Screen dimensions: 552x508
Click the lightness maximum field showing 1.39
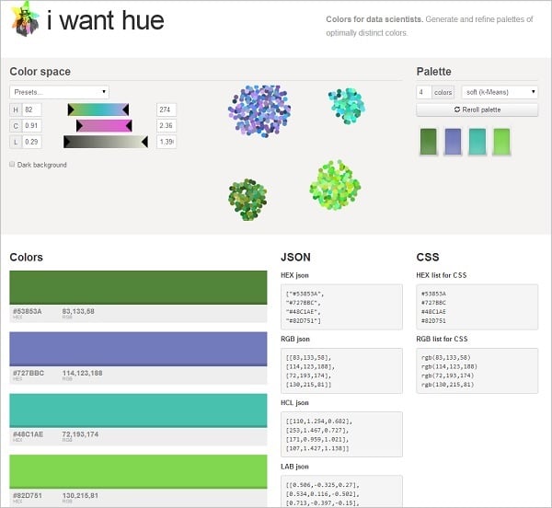[167, 142]
